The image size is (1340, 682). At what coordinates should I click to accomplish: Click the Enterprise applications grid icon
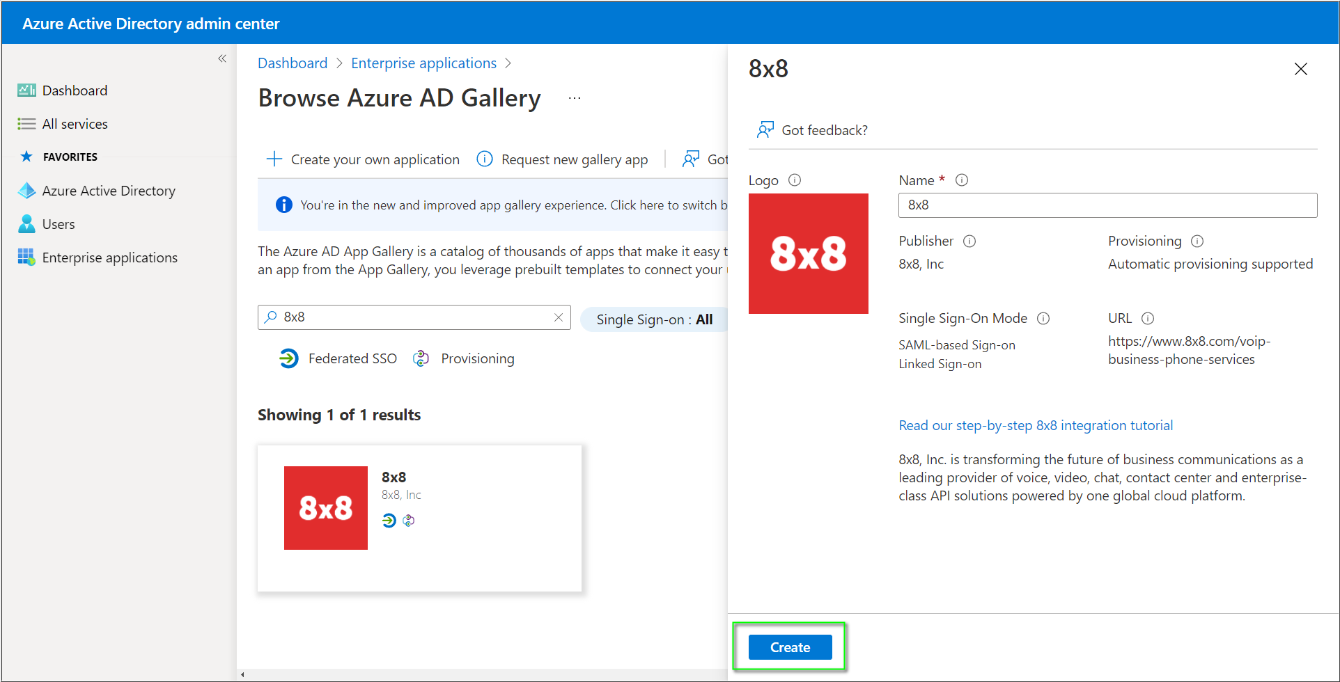[26, 257]
